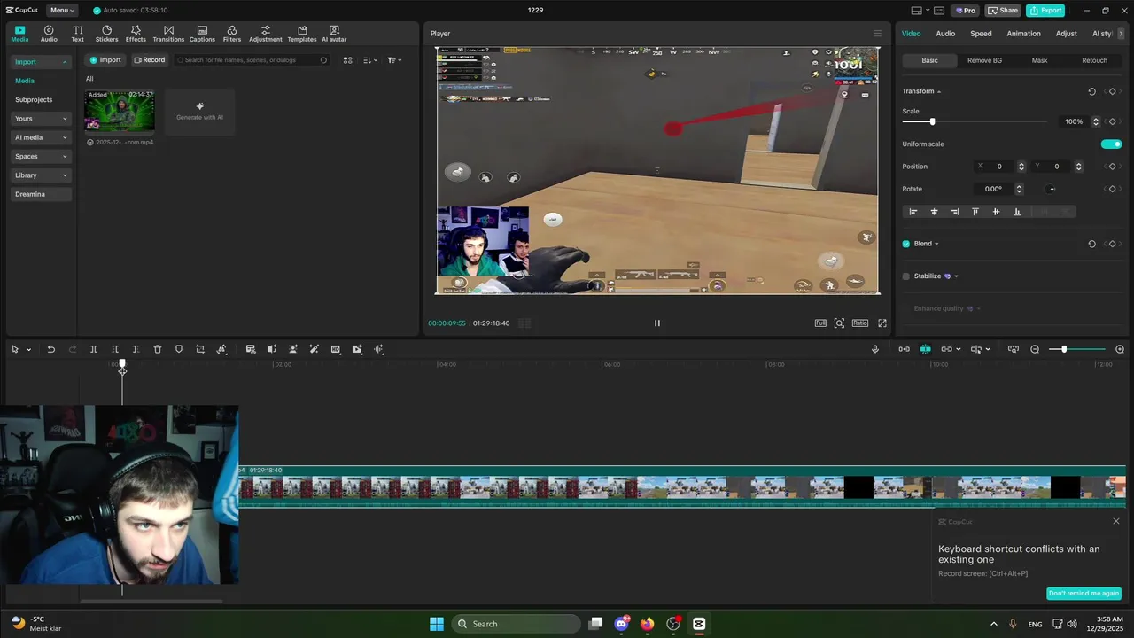
Task: Click the Crop icon in the timeline toolbar
Action: click(200, 349)
